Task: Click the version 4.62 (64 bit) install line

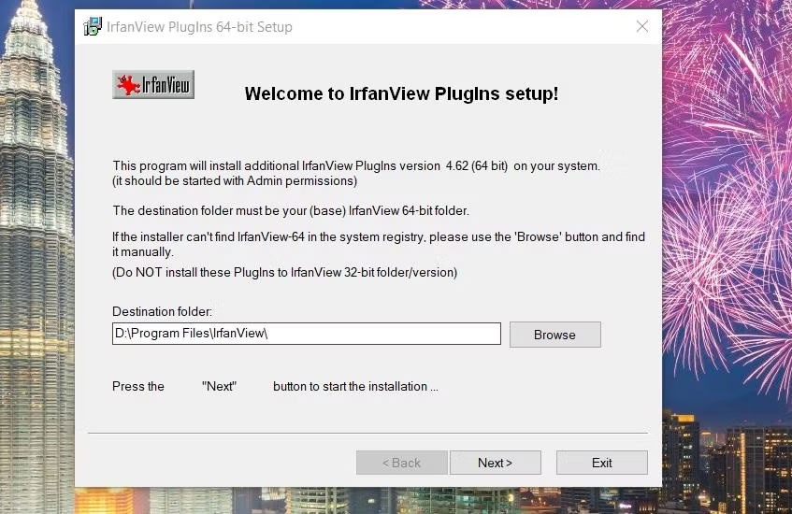Action: click(355, 166)
